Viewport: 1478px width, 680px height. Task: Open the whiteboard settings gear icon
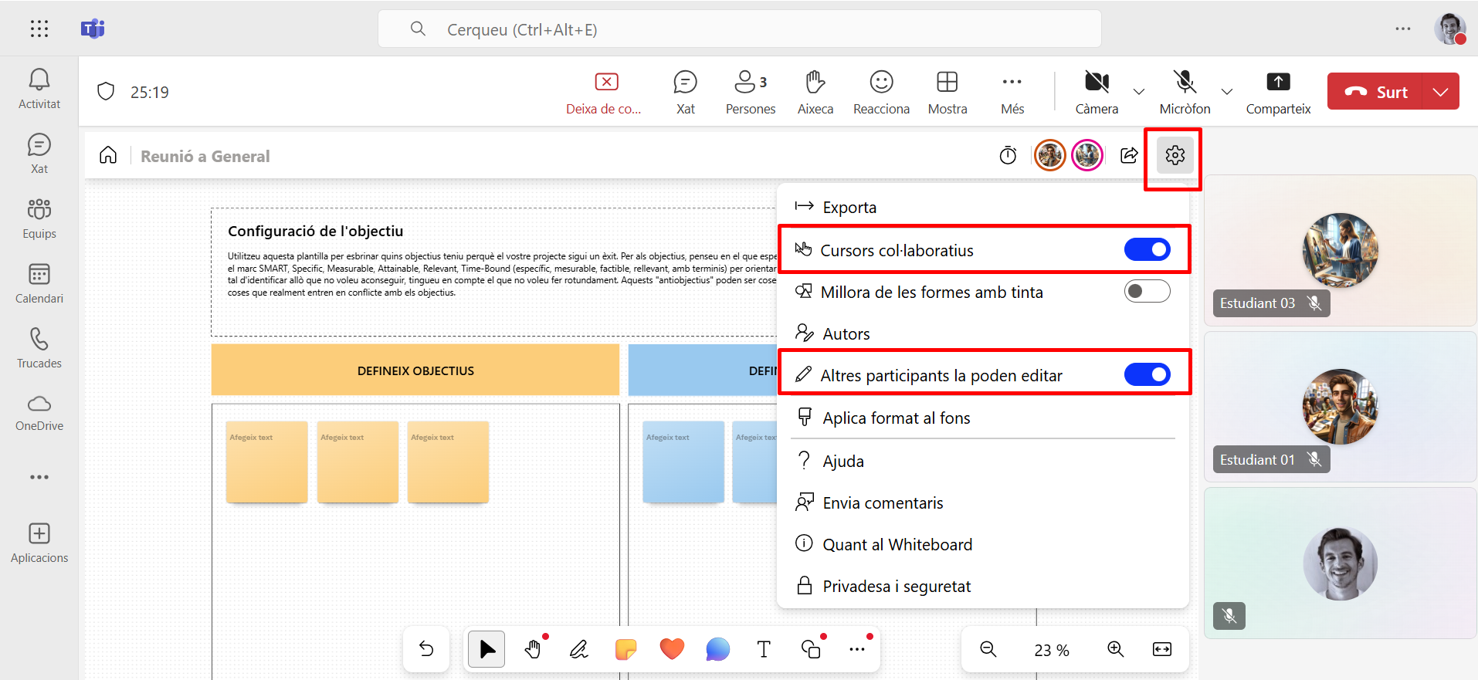pos(1175,155)
